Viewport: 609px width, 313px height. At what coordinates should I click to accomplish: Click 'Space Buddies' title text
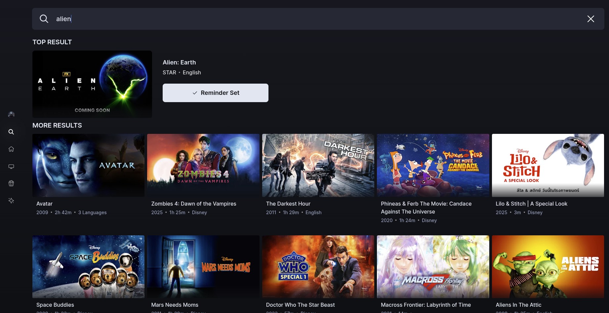pyautogui.click(x=55, y=305)
